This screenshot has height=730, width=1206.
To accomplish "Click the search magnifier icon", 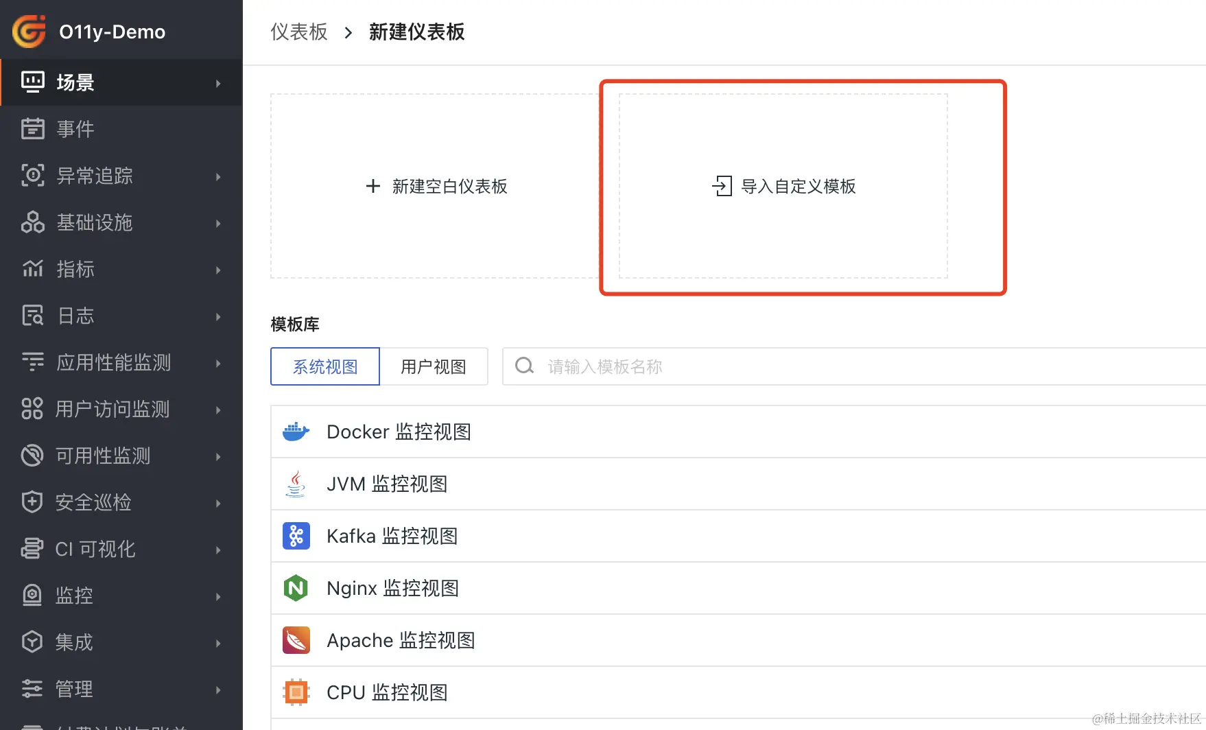I will pyautogui.click(x=525, y=366).
